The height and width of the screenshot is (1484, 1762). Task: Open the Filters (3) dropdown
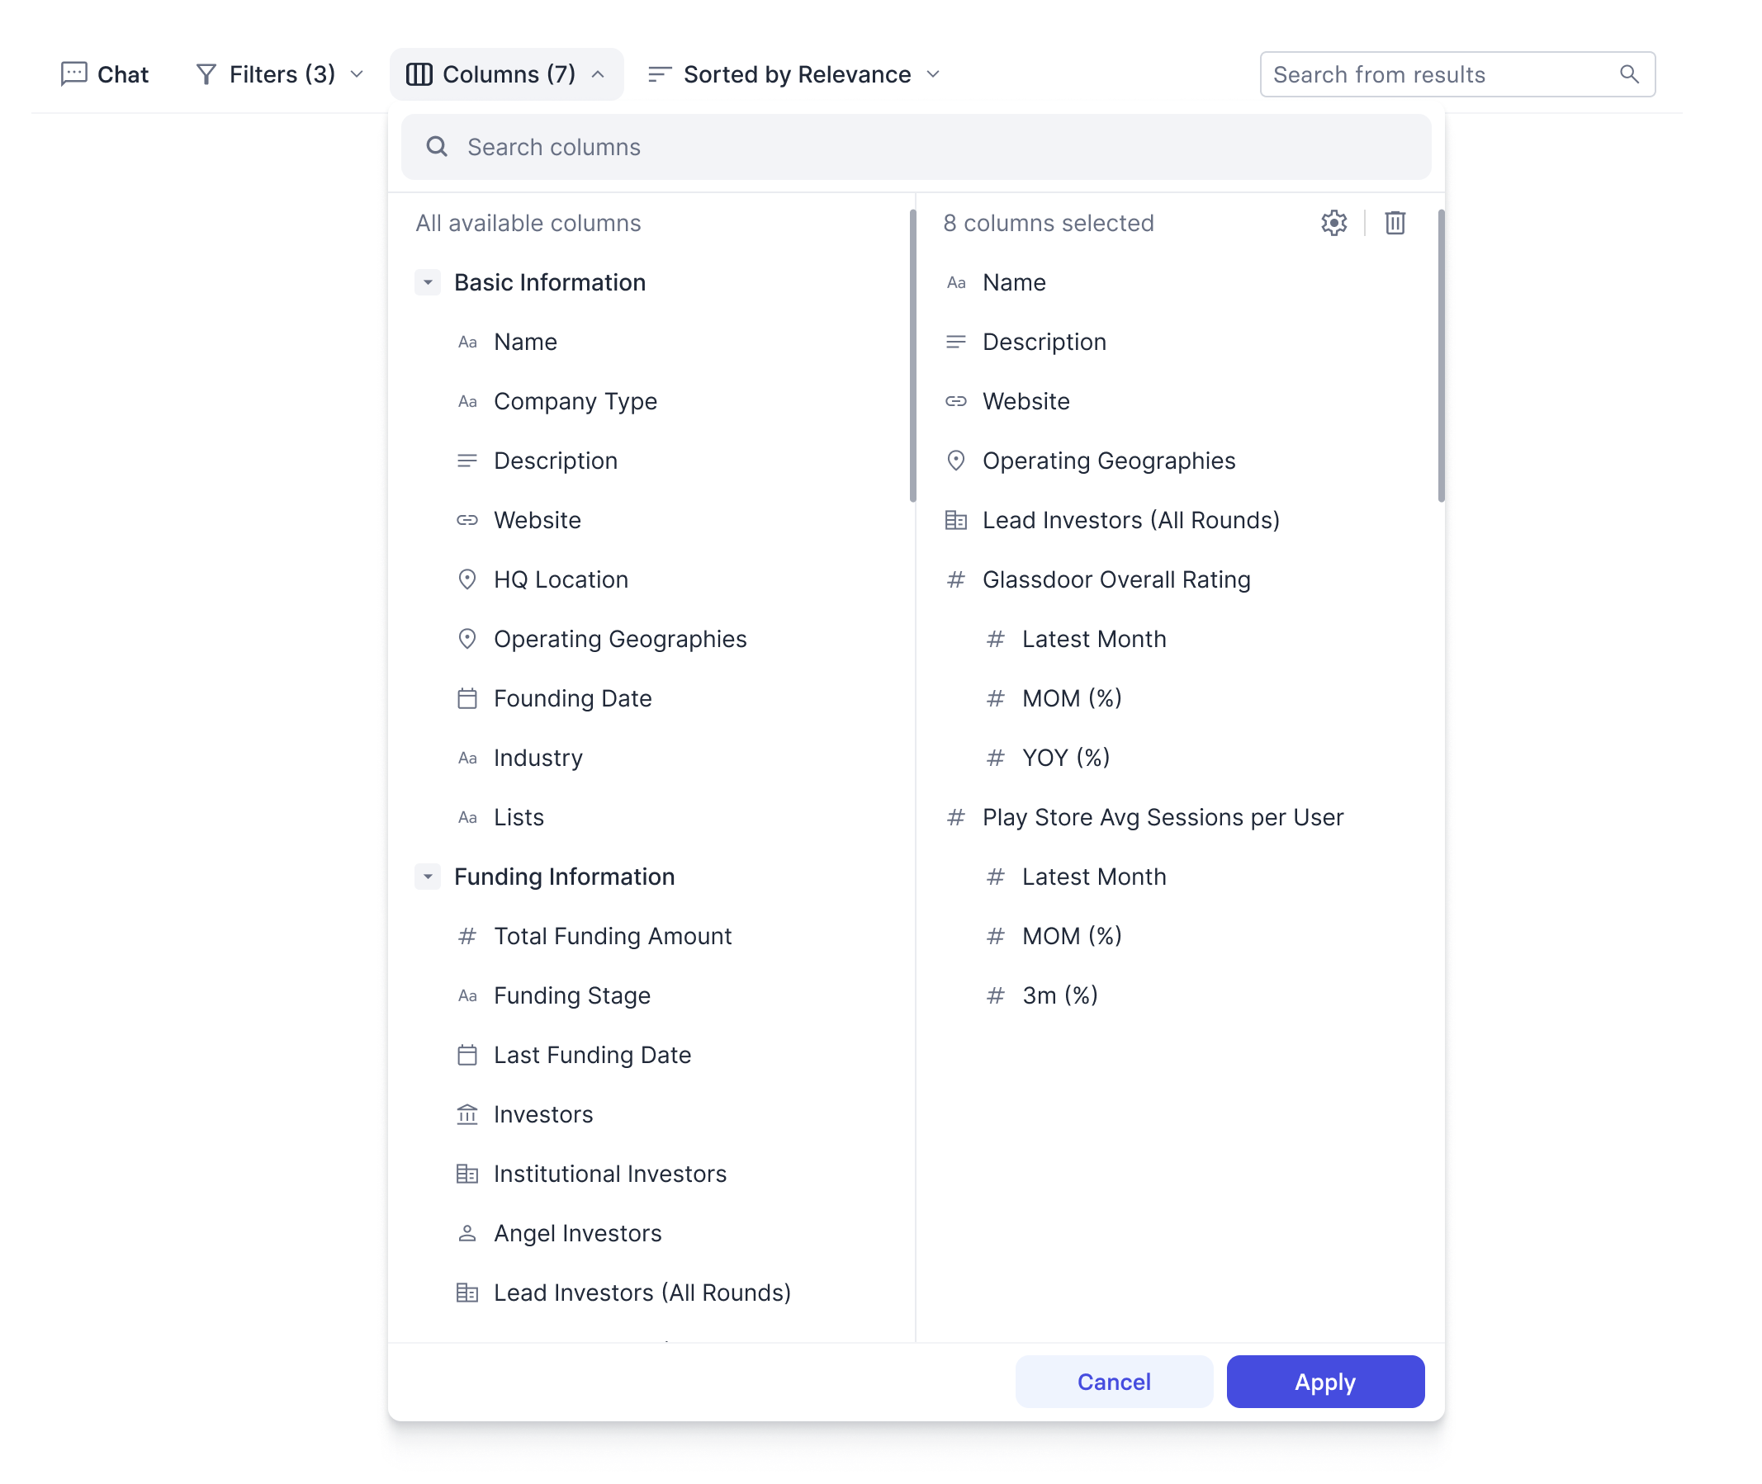click(280, 74)
